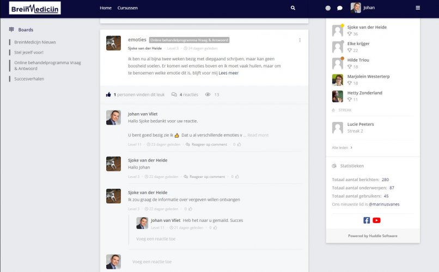Like Sjoke's 'Hallo Johan' comment
Image resolution: width=439 pixels, height=272 pixels.
(x=236, y=177)
